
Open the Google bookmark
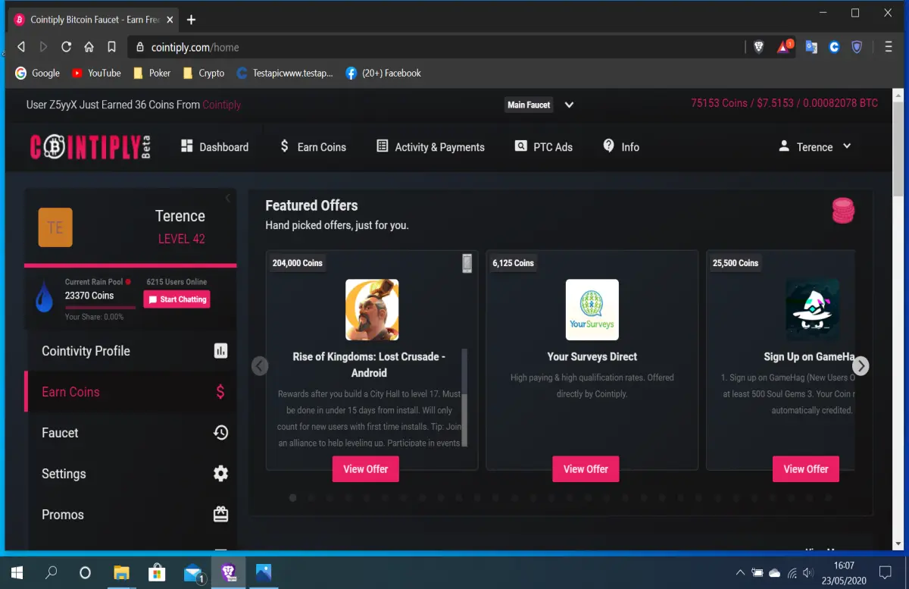(37, 74)
